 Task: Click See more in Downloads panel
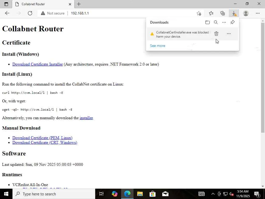click(x=158, y=46)
